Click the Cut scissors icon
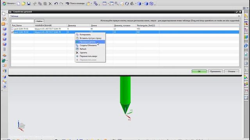The image size is (250, 140). [35, 3]
